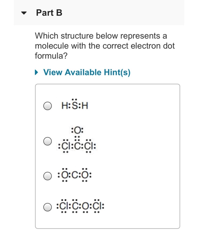The image size is (198, 231).
Task: Click the sulfur atom in H:S:H
Action: [75, 106]
